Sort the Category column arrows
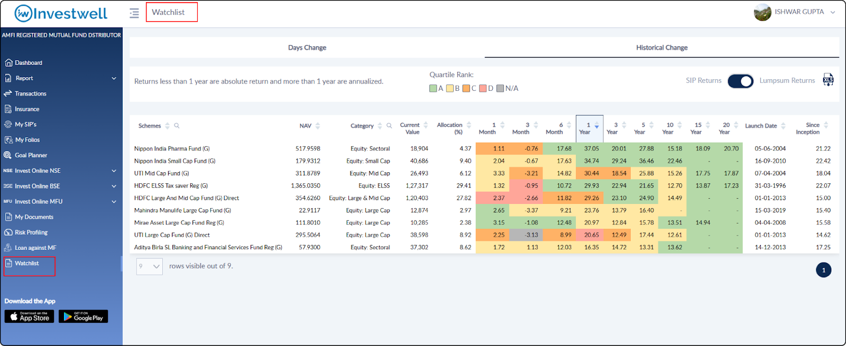846x346 pixels. point(380,126)
